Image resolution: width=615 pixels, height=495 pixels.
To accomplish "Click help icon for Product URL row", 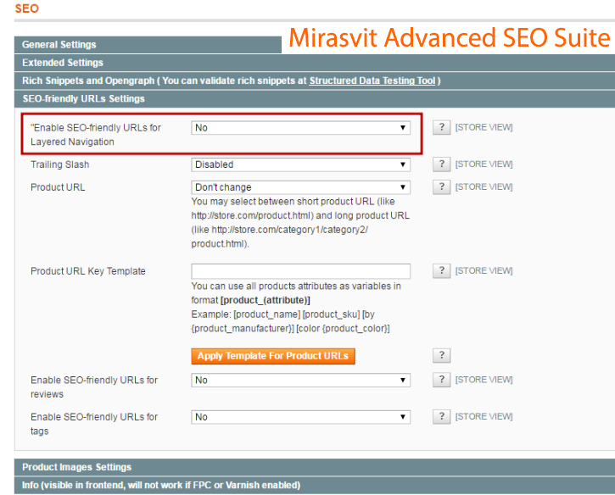I will pyautogui.click(x=441, y=187).
